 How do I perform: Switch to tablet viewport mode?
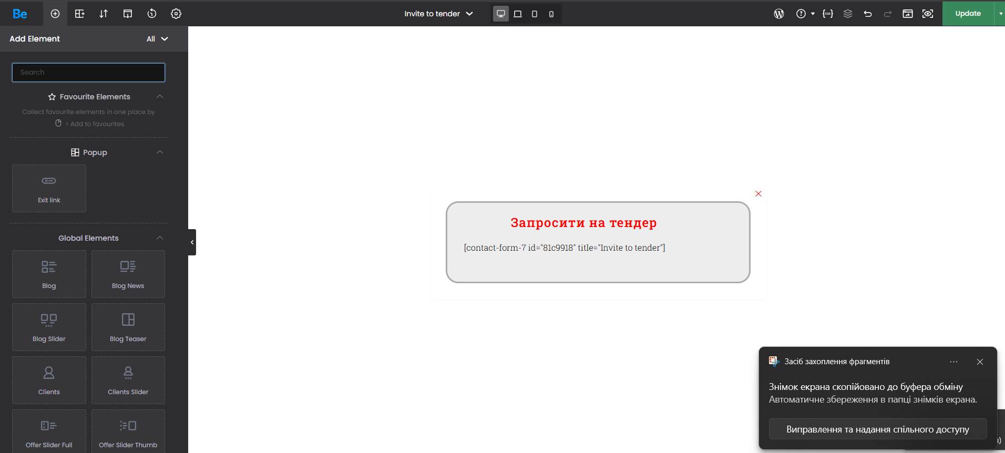tap(535, 14)
